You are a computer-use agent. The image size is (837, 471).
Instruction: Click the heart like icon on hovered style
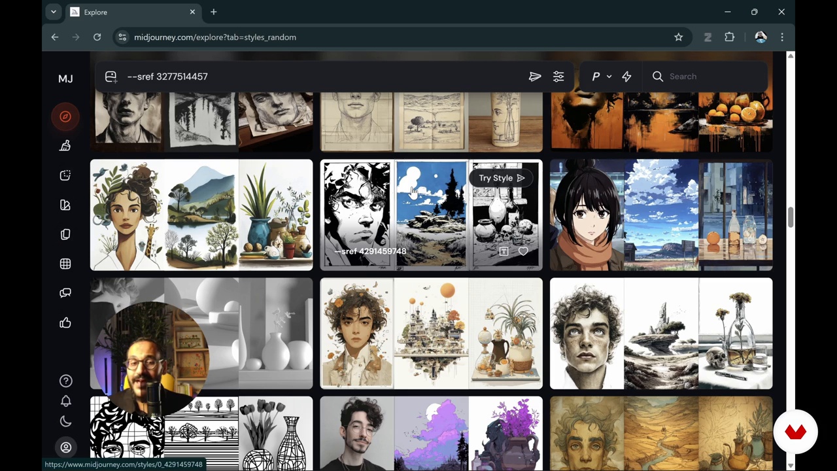coord(523,251)
